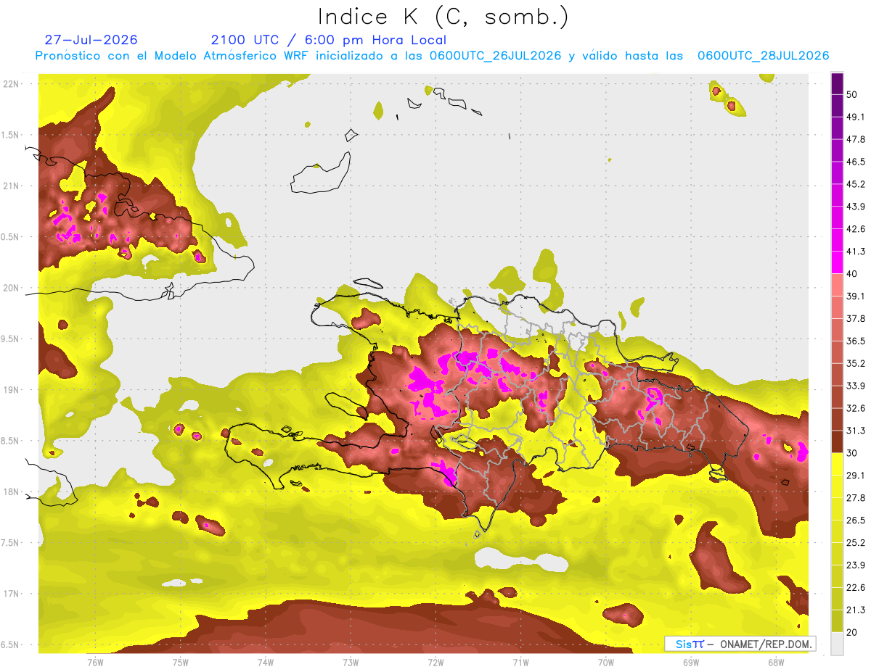Click the 74W longitude label

click(x=265, y=662)
